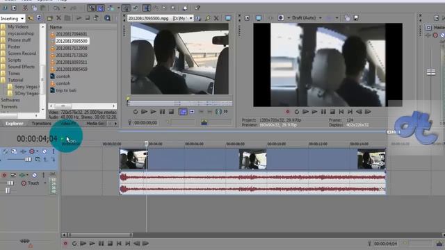
Task: Click the Name column header
Action: point(56,27)
